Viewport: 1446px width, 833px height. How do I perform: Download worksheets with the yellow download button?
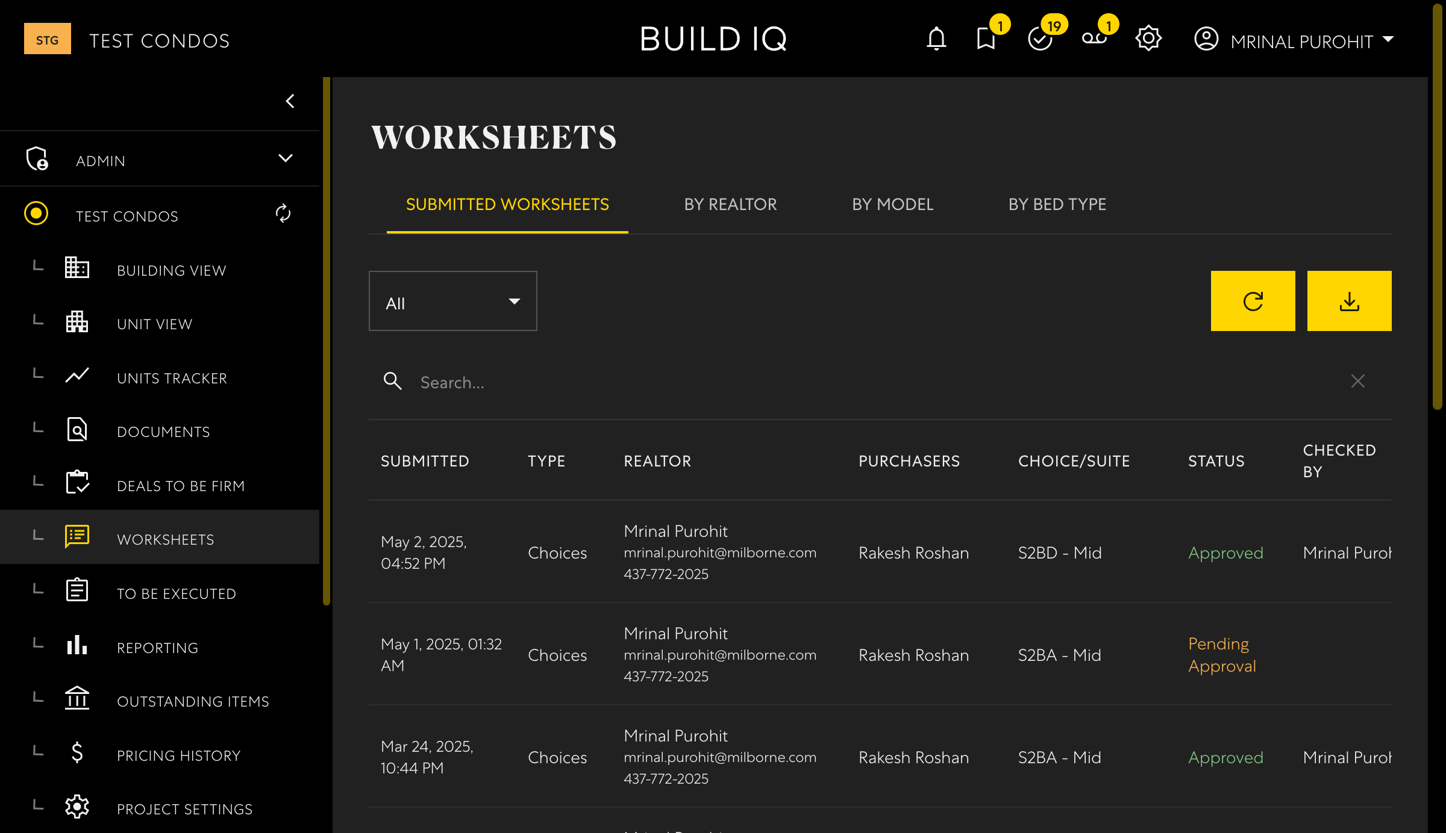1350,301
